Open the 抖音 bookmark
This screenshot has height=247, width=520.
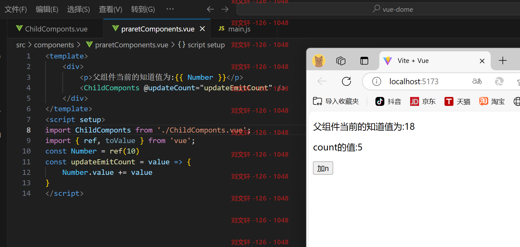click(x=388, y=101)
